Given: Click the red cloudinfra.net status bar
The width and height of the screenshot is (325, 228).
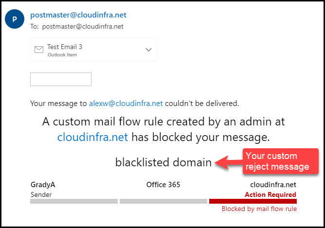Looking at the screenshot, I should click(253, 201).
